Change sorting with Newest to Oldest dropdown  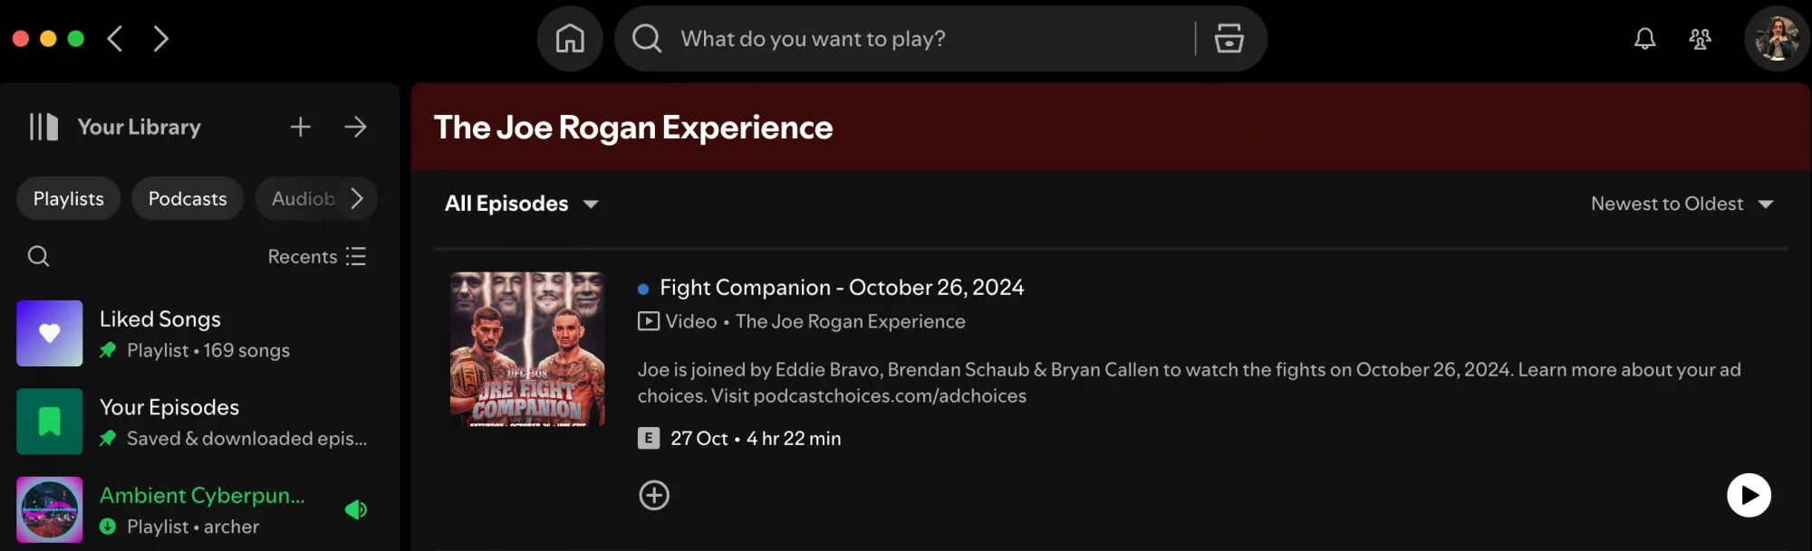tap(1682, 204)
